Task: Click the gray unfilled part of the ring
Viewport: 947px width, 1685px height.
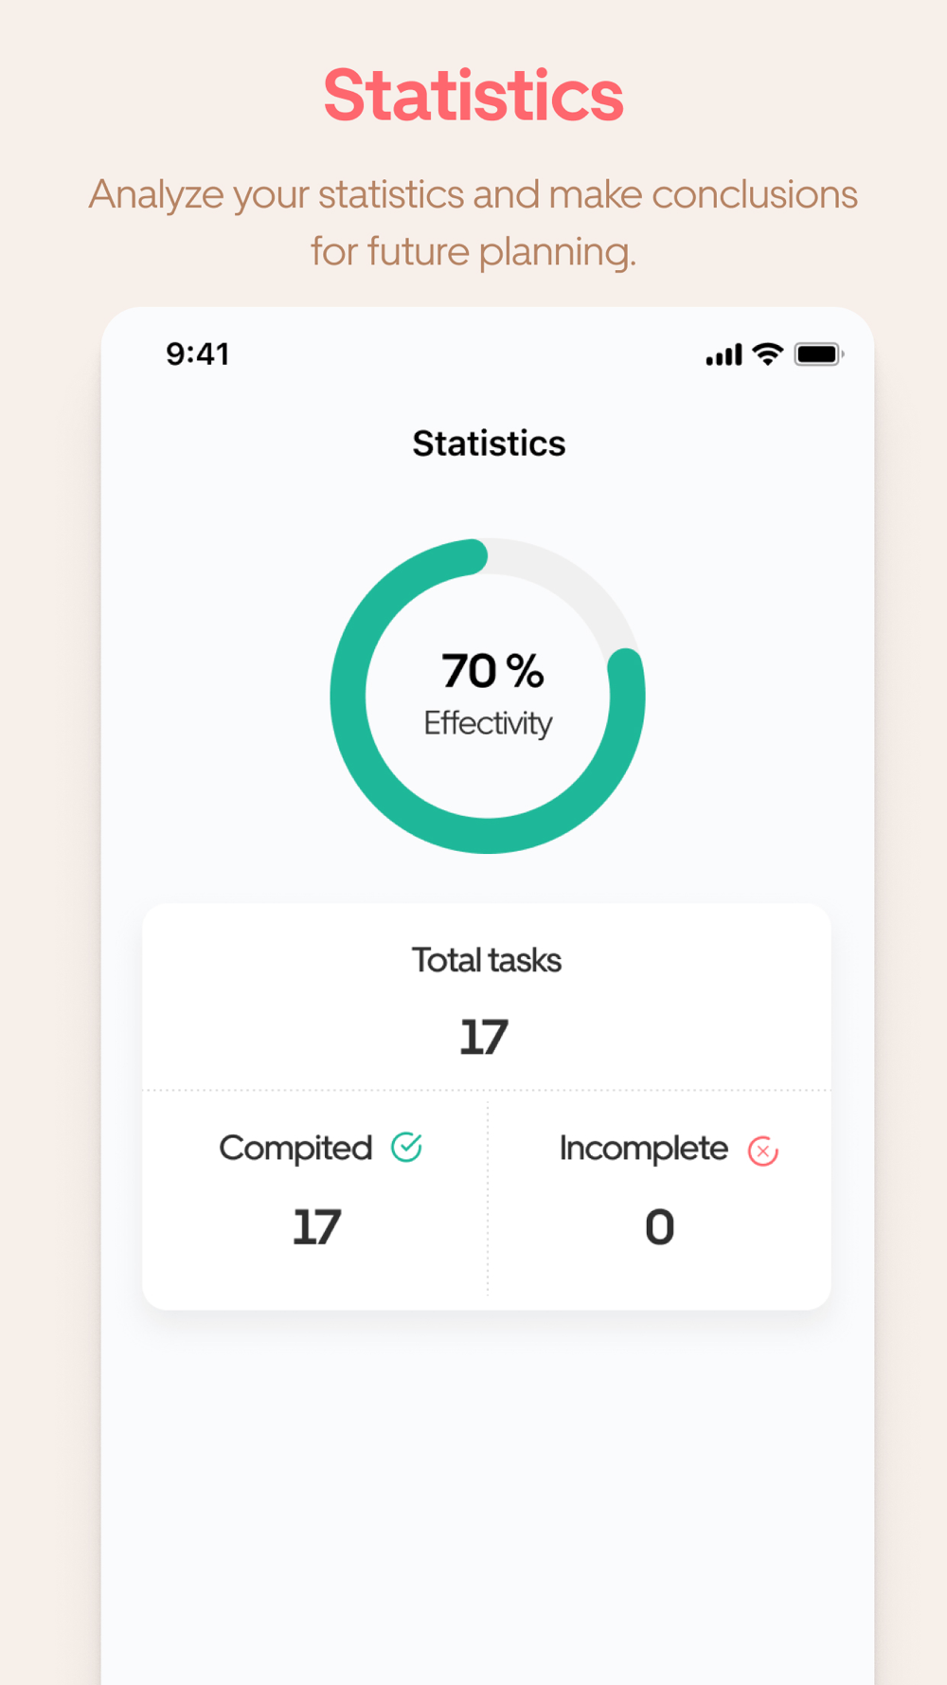Action: 578,580
